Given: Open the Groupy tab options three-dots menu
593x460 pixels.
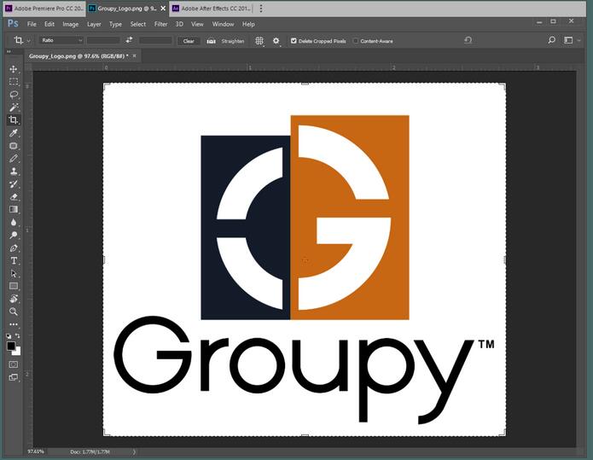Looking at the screenshot, I should (260, 9).
